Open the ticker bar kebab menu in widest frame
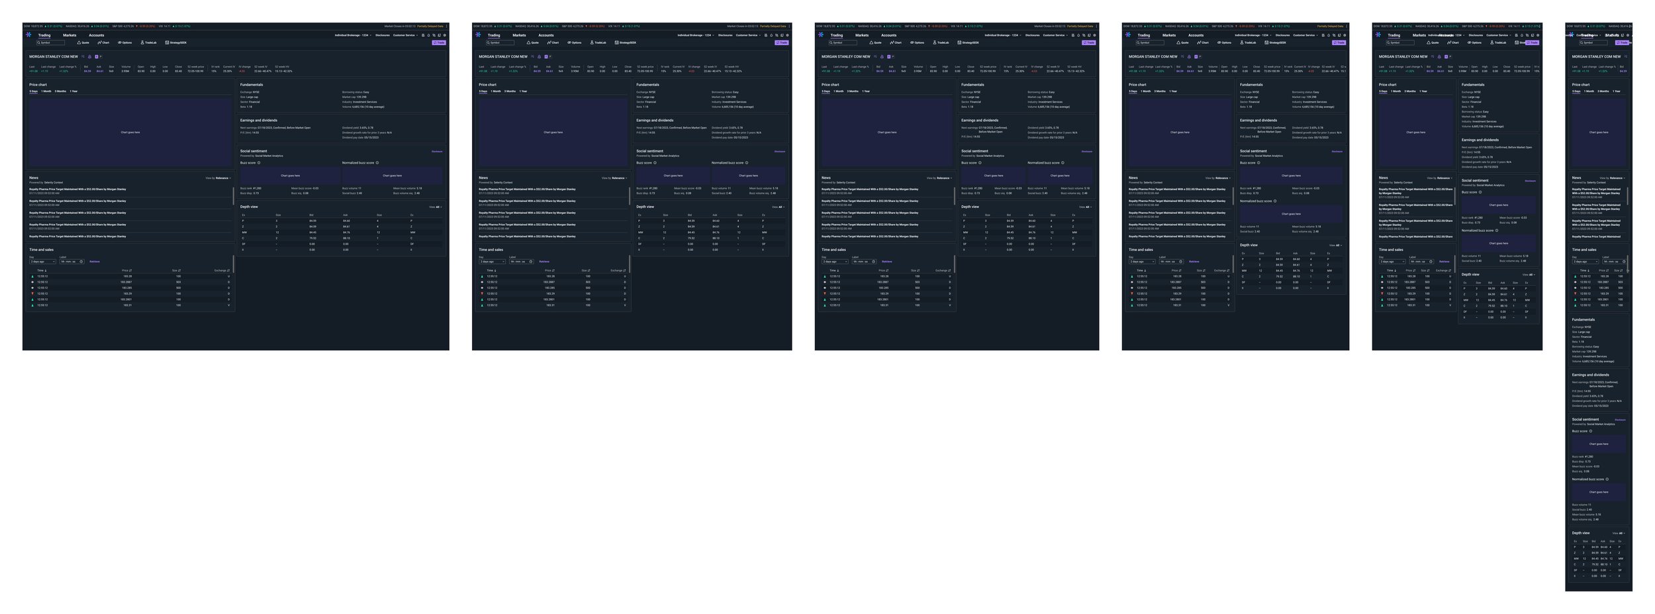 point(447,26)
